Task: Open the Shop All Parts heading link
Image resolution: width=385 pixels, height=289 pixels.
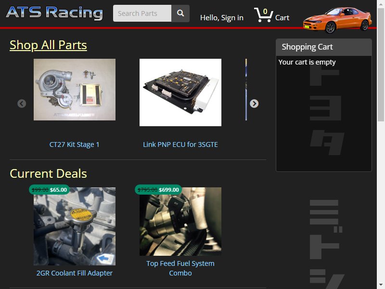Action: point(49,45)
